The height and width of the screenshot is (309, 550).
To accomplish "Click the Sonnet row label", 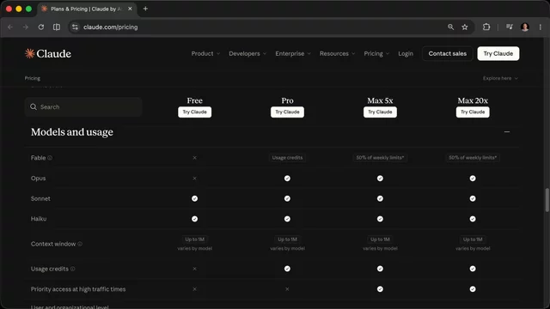I will pyautogui.click(x=40, y=198).
